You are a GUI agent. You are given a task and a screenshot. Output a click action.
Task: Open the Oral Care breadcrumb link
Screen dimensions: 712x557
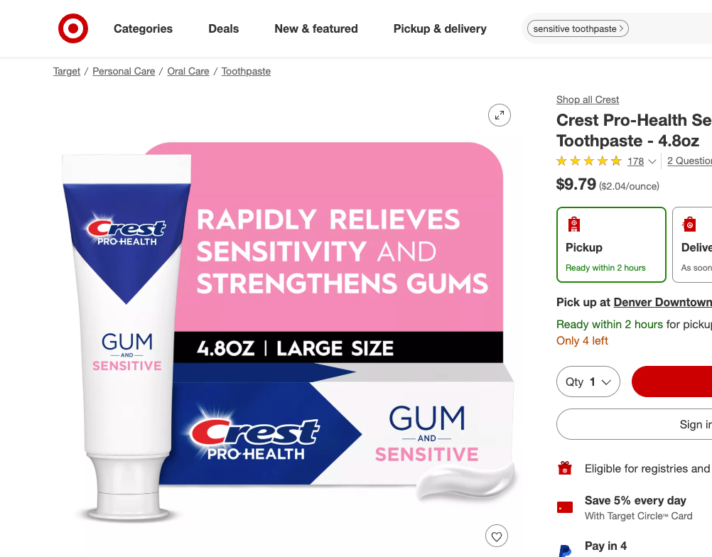pyautogui.click(x=188, y=71)
